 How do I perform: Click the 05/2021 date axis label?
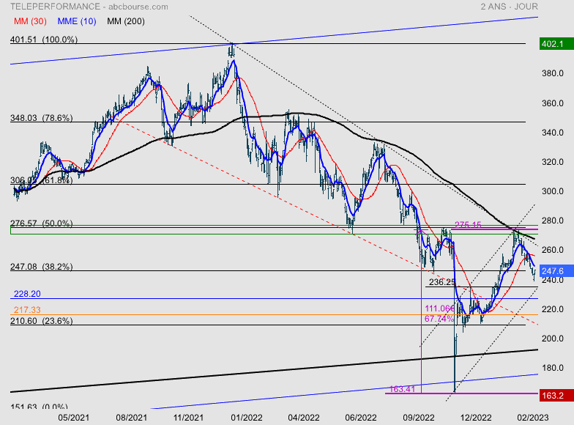(73, 418)
